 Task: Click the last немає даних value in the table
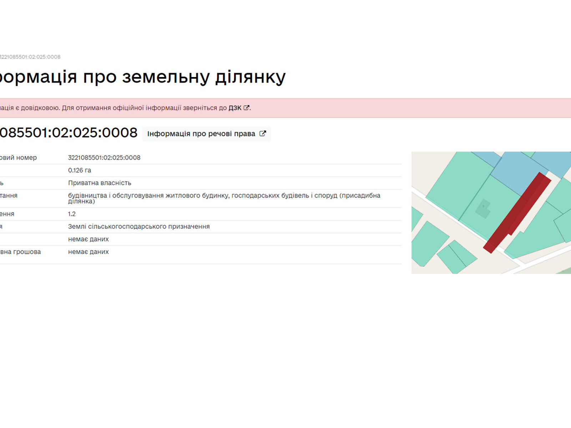point(88,252)
